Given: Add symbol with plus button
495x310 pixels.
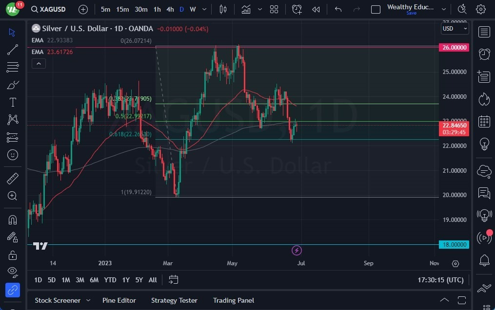Looking at the screenshot, I should pyautogui.click(x=83, y=9).
